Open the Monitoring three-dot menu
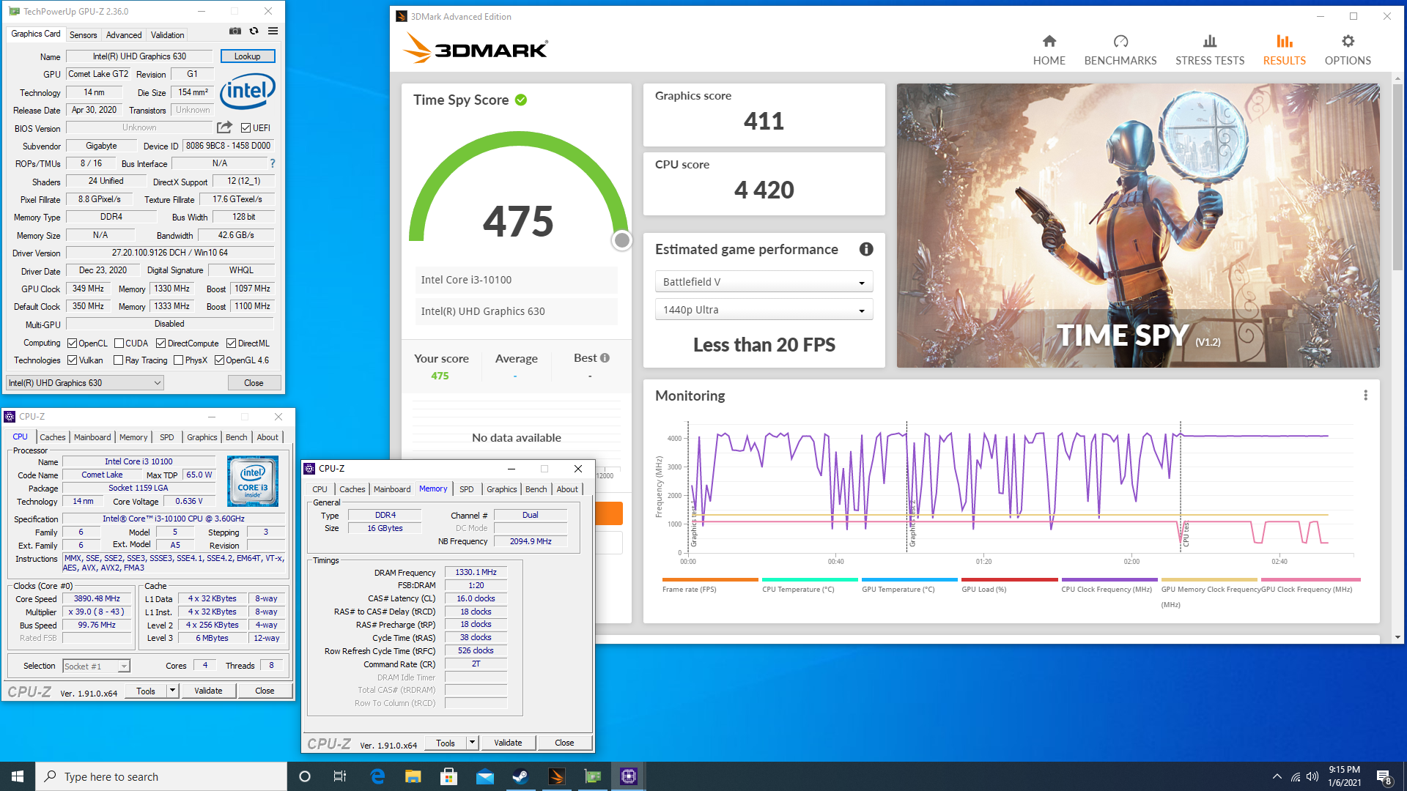 tap(1365, 395)
